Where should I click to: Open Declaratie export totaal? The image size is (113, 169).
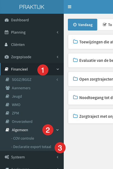coord(31,147)
